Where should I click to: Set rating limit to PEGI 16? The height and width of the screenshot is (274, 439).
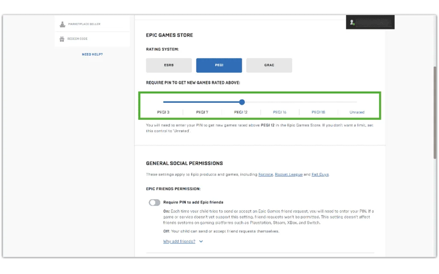[x=280, y=112]
